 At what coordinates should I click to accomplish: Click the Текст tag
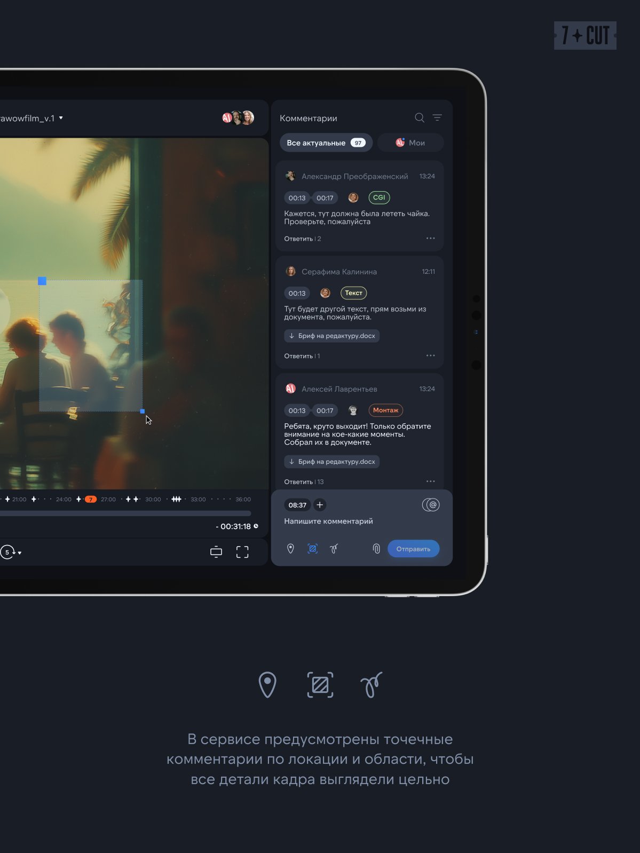pos(353,293)
